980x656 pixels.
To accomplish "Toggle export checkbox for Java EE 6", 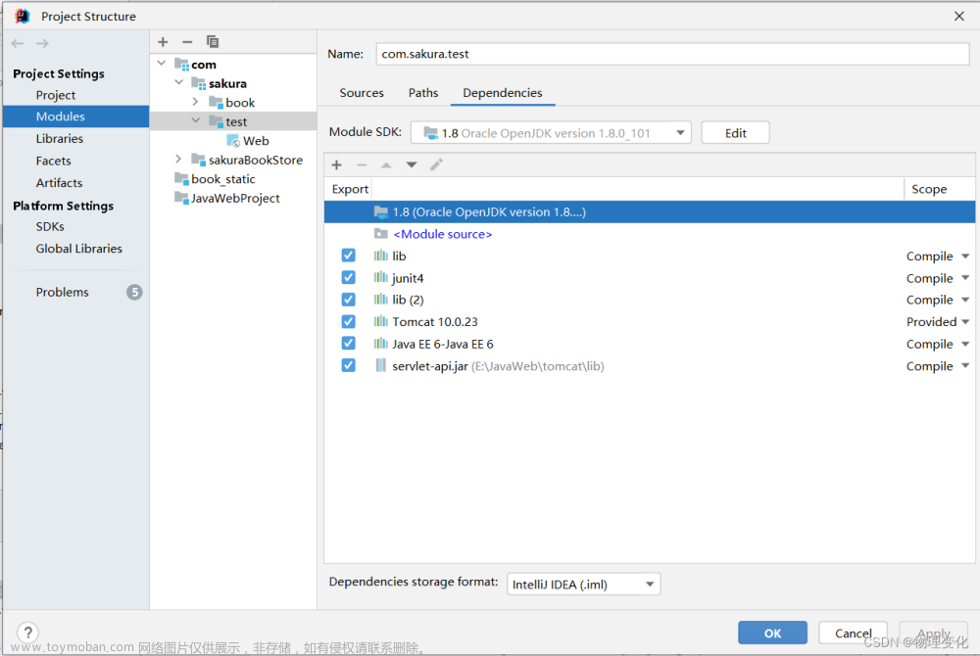I will [348, 344].
